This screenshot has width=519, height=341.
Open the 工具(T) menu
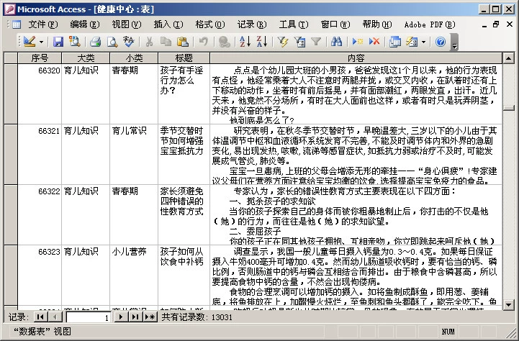point(294,24)
